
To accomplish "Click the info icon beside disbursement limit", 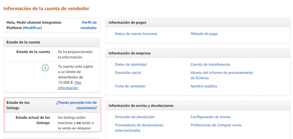I will click(x=45, y=68).
